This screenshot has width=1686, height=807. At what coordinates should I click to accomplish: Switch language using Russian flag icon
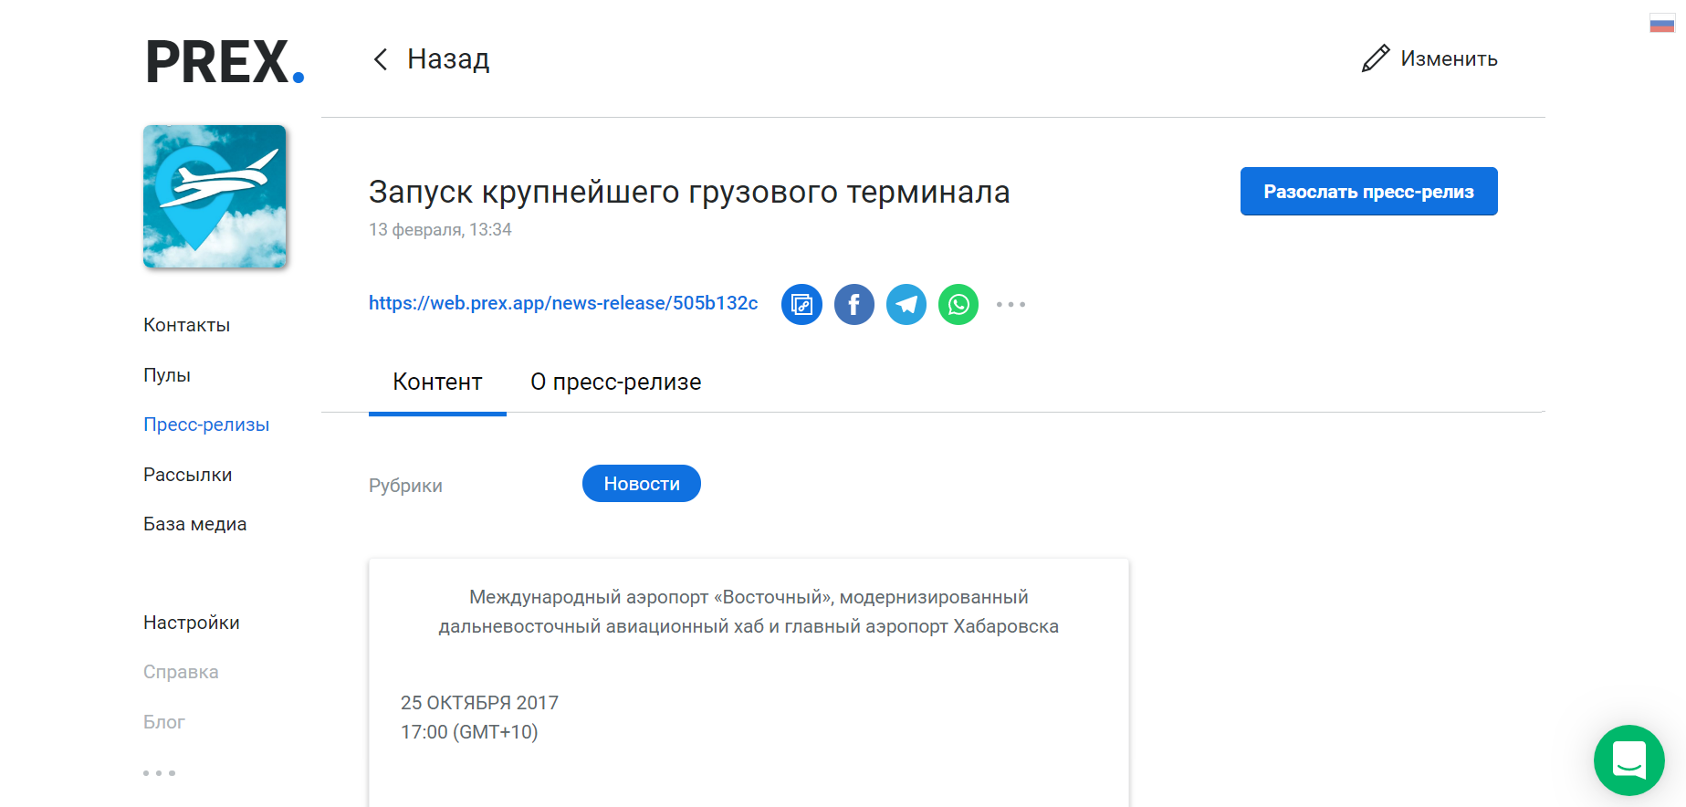point(1661,24)
